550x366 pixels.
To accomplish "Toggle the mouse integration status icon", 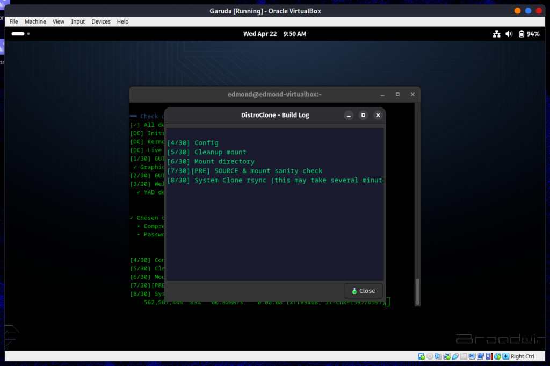I will coord(496,356).
